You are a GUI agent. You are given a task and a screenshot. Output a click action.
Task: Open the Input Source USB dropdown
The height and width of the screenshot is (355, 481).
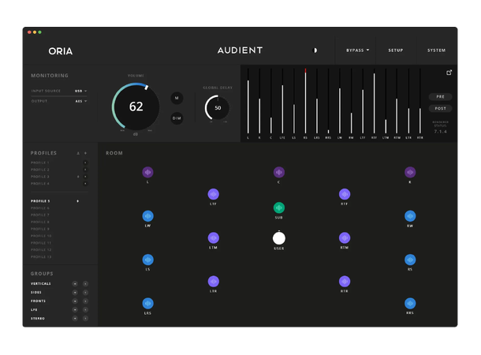(80, 92)
